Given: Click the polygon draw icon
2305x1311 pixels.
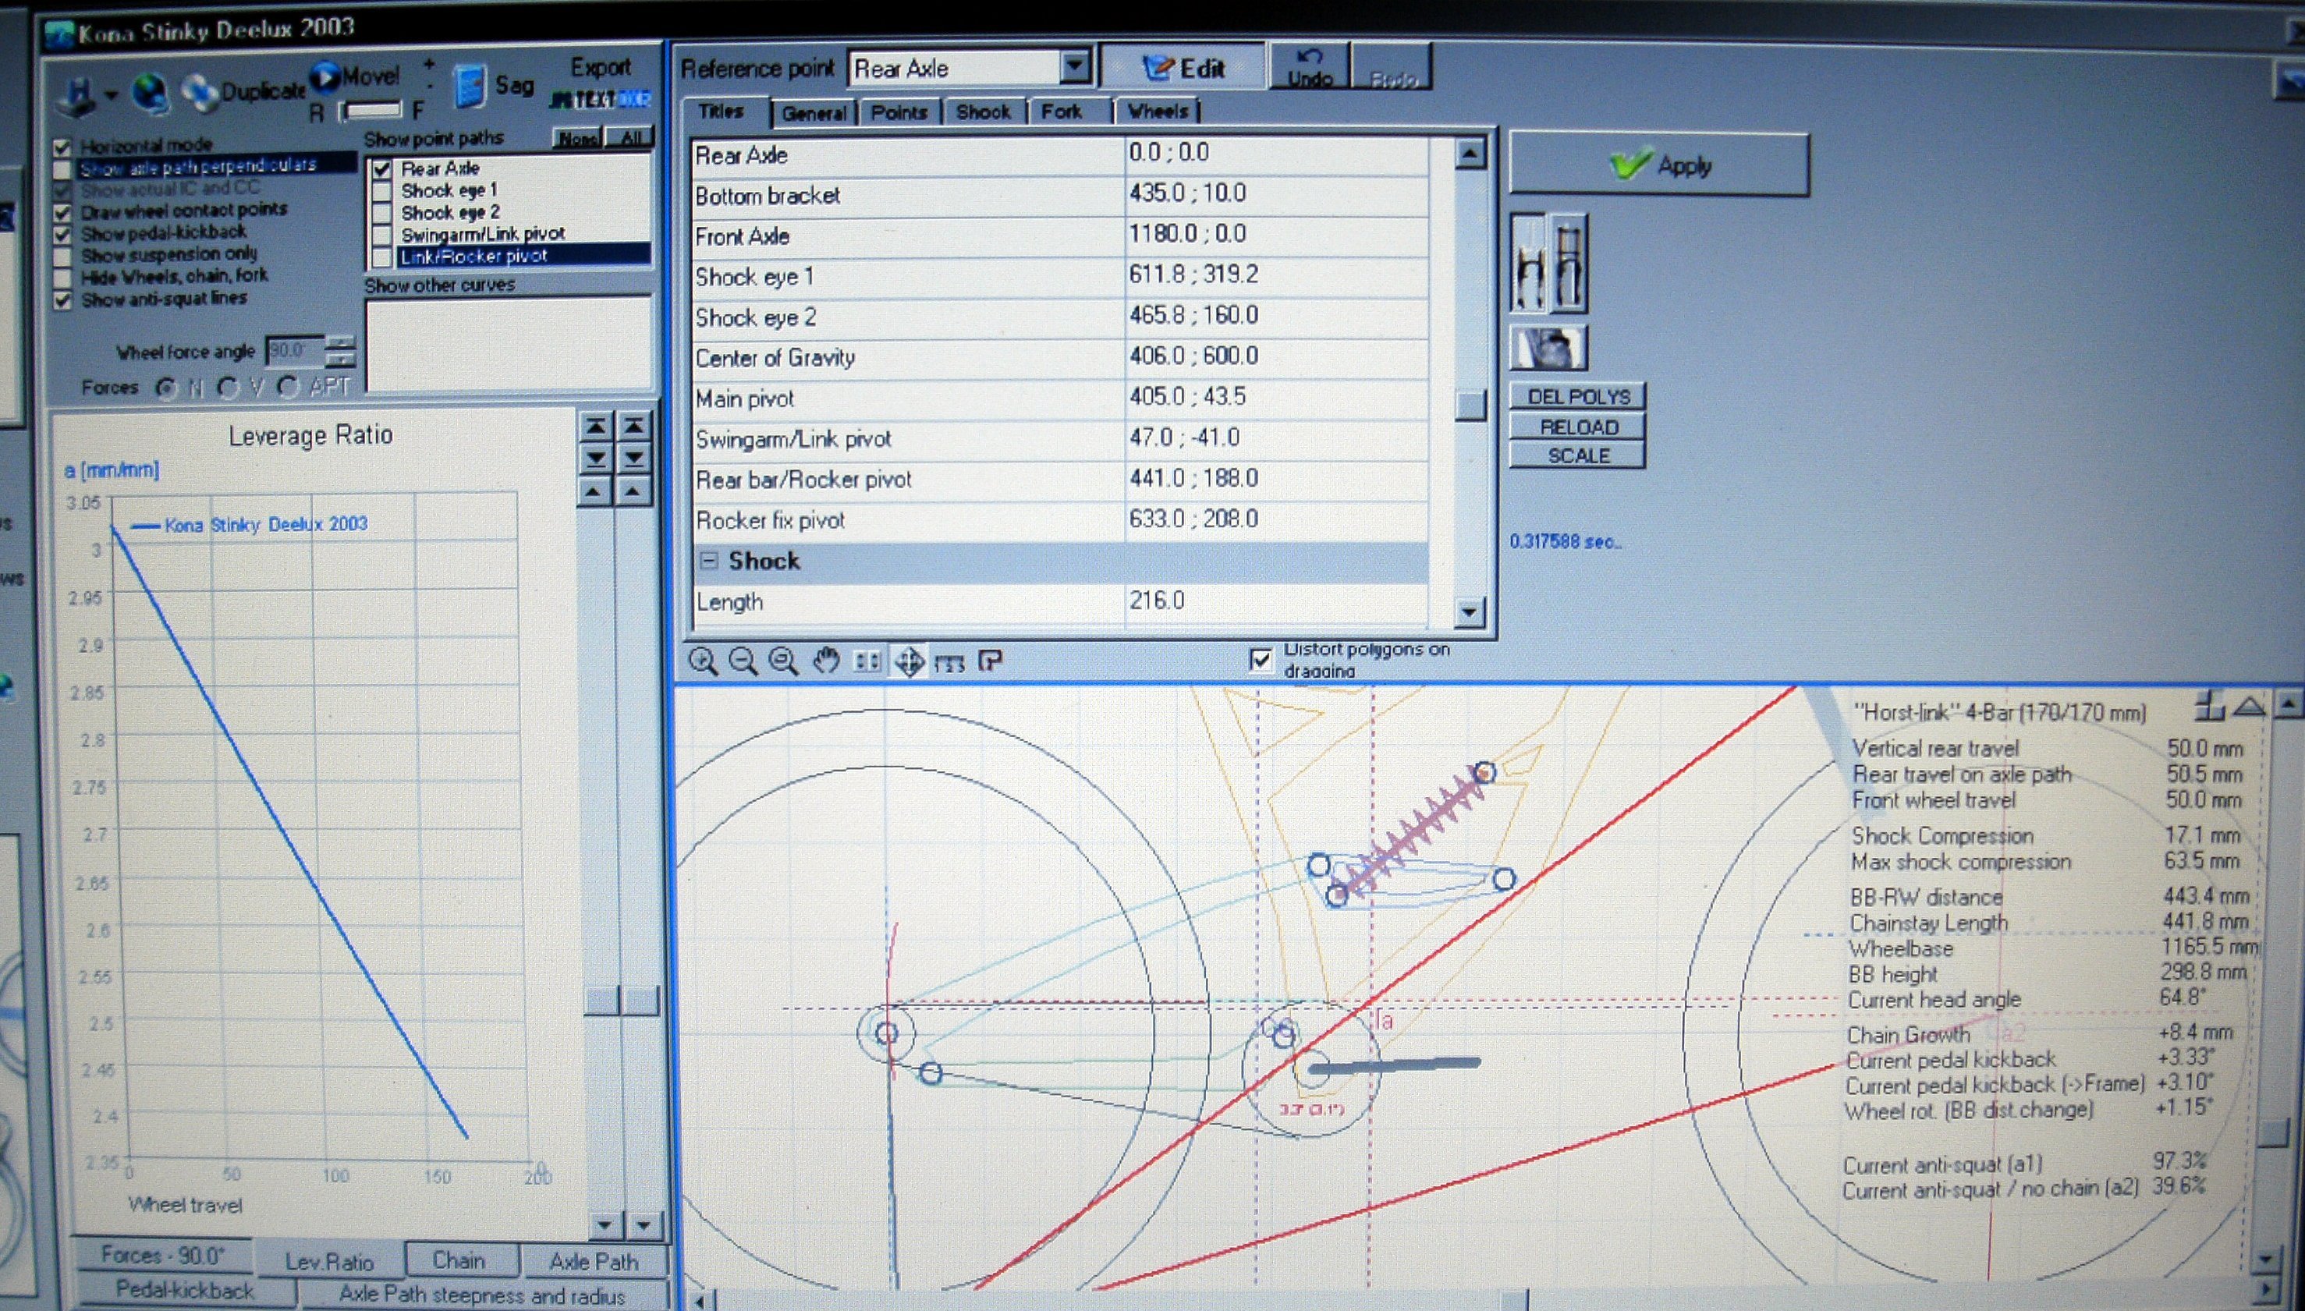Looking at the screenshot, I should click(x=990, y=661).
